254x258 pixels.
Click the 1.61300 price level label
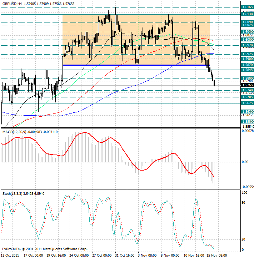247,14
